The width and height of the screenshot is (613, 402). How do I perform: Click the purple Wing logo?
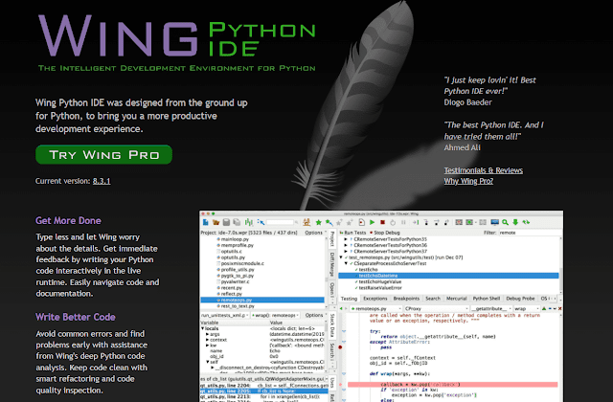(x=119, y=36)
